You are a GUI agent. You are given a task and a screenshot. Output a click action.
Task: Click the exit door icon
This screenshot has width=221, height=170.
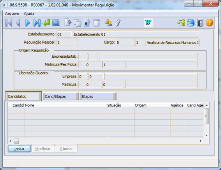(200, 23)
